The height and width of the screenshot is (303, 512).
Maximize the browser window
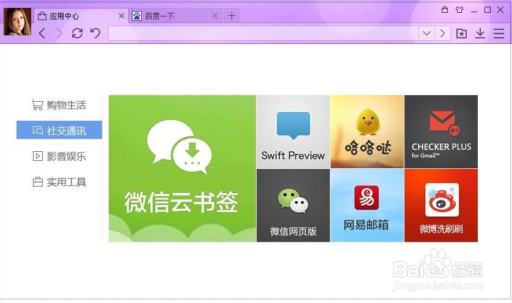(x=488, y=10)
